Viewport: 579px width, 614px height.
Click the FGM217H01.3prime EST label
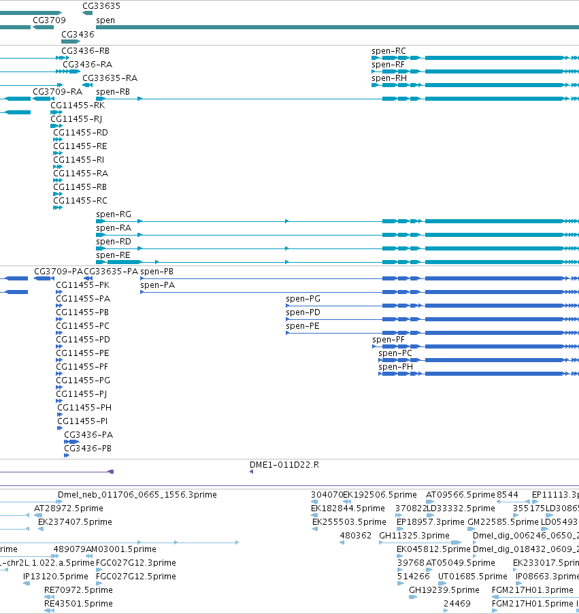tap(533, 590)
